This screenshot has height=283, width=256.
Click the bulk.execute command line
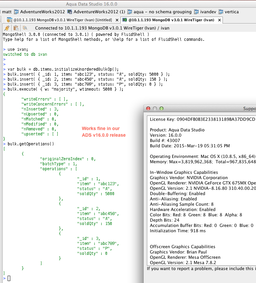point(65,89)
